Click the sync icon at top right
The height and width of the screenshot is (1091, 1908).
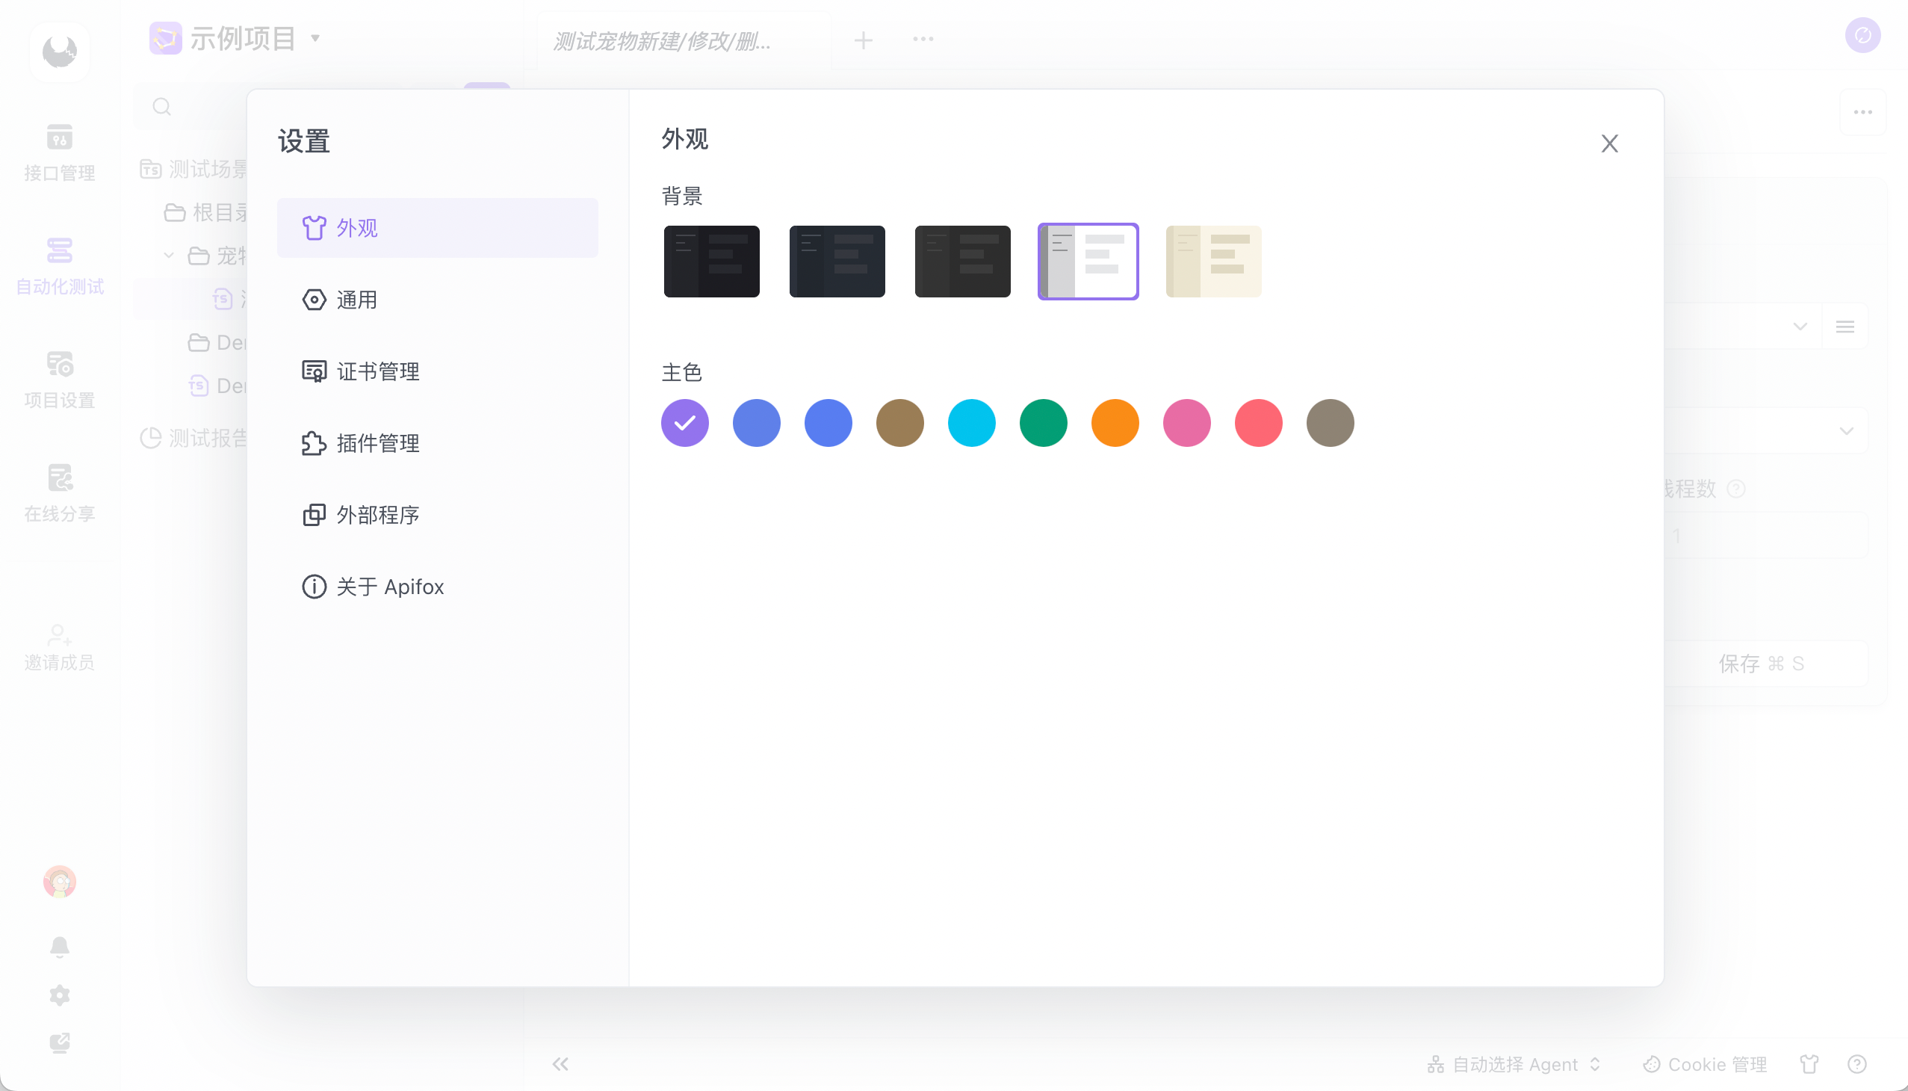click(x=1862, y=35)
